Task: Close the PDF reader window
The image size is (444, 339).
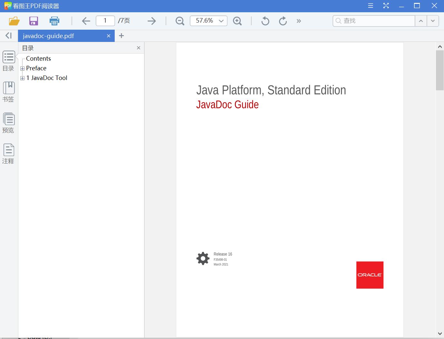Action: [x=434, y=5]
